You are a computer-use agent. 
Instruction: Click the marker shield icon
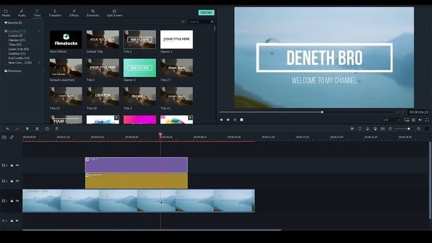point(360,129)
